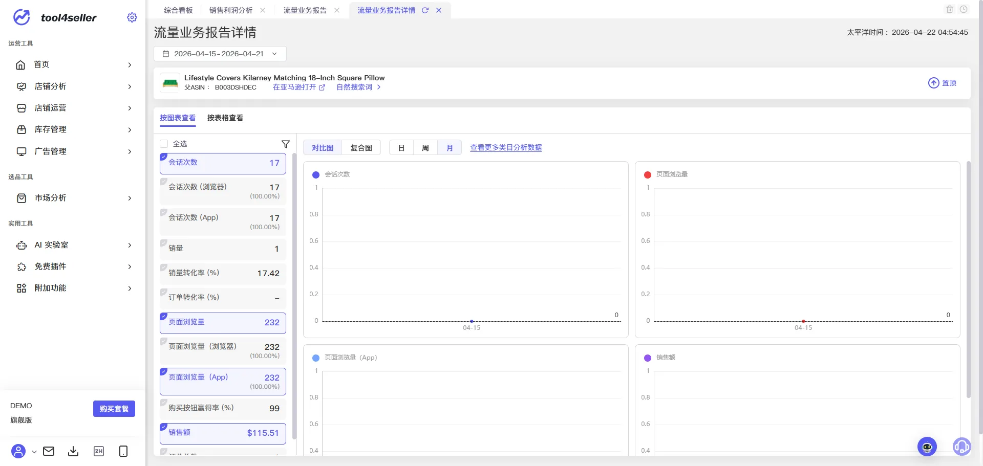
Task: Toggle 购买按钮赢得率 (%) metric card
Action: coord(223,409)
